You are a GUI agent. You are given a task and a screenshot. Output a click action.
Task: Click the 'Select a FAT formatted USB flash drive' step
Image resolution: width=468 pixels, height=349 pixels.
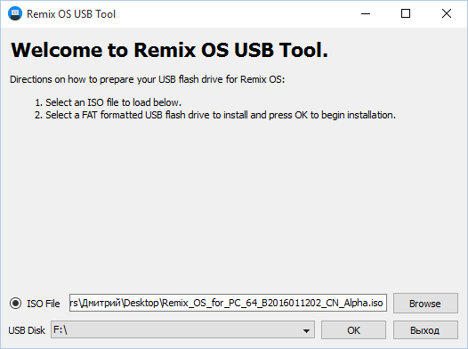(221, 115)
